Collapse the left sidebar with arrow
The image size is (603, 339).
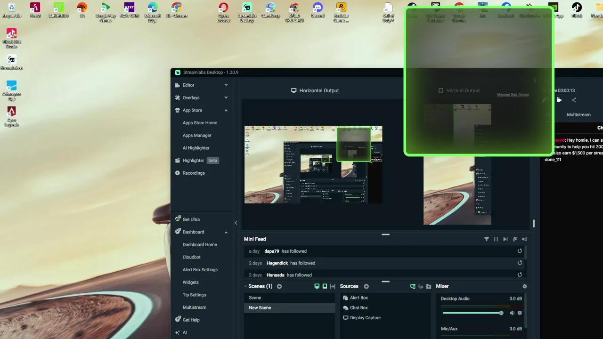point(236,223)
